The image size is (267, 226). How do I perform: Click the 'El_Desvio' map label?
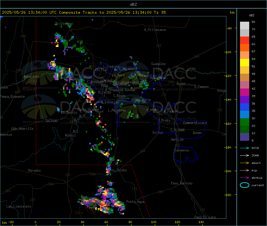pyautogui.click(x=69, y=113)
